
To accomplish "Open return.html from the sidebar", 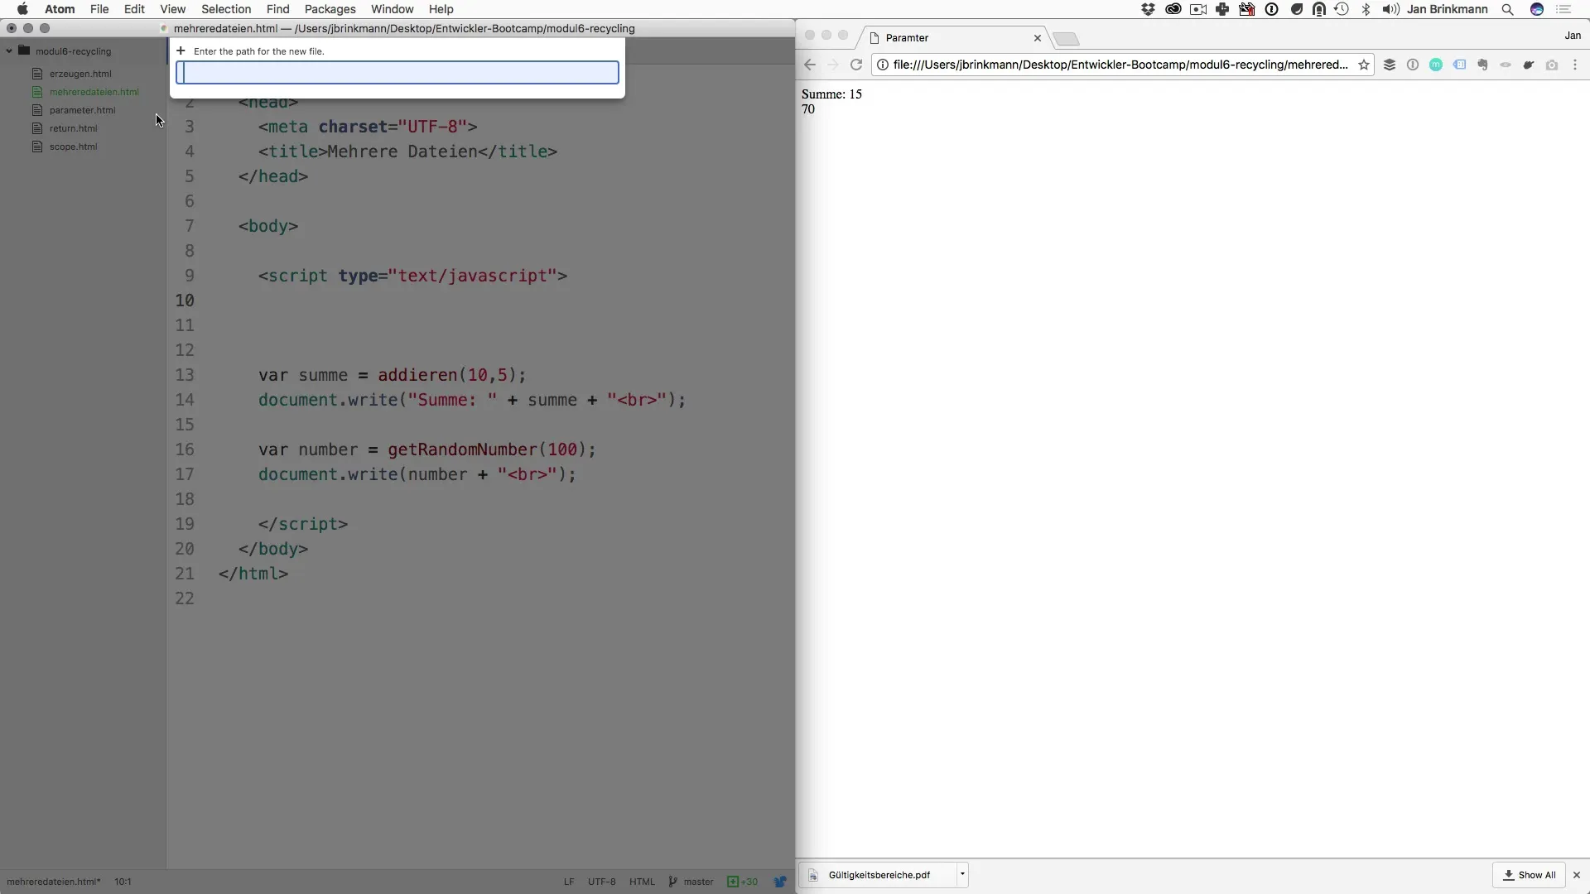I will [73, 128].
